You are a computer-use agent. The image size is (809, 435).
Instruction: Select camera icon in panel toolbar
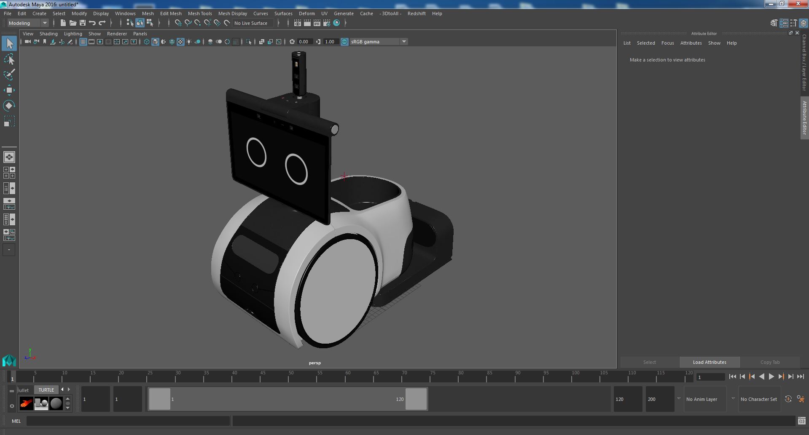tap(27, 42)
